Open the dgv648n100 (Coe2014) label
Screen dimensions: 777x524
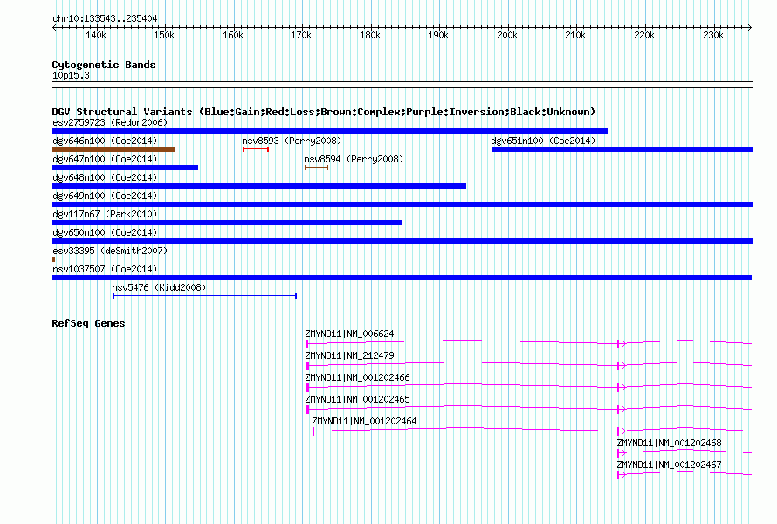click(x=105, y=177)
